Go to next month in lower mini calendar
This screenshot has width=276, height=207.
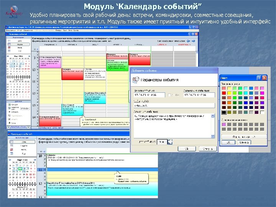coord(34,160)
